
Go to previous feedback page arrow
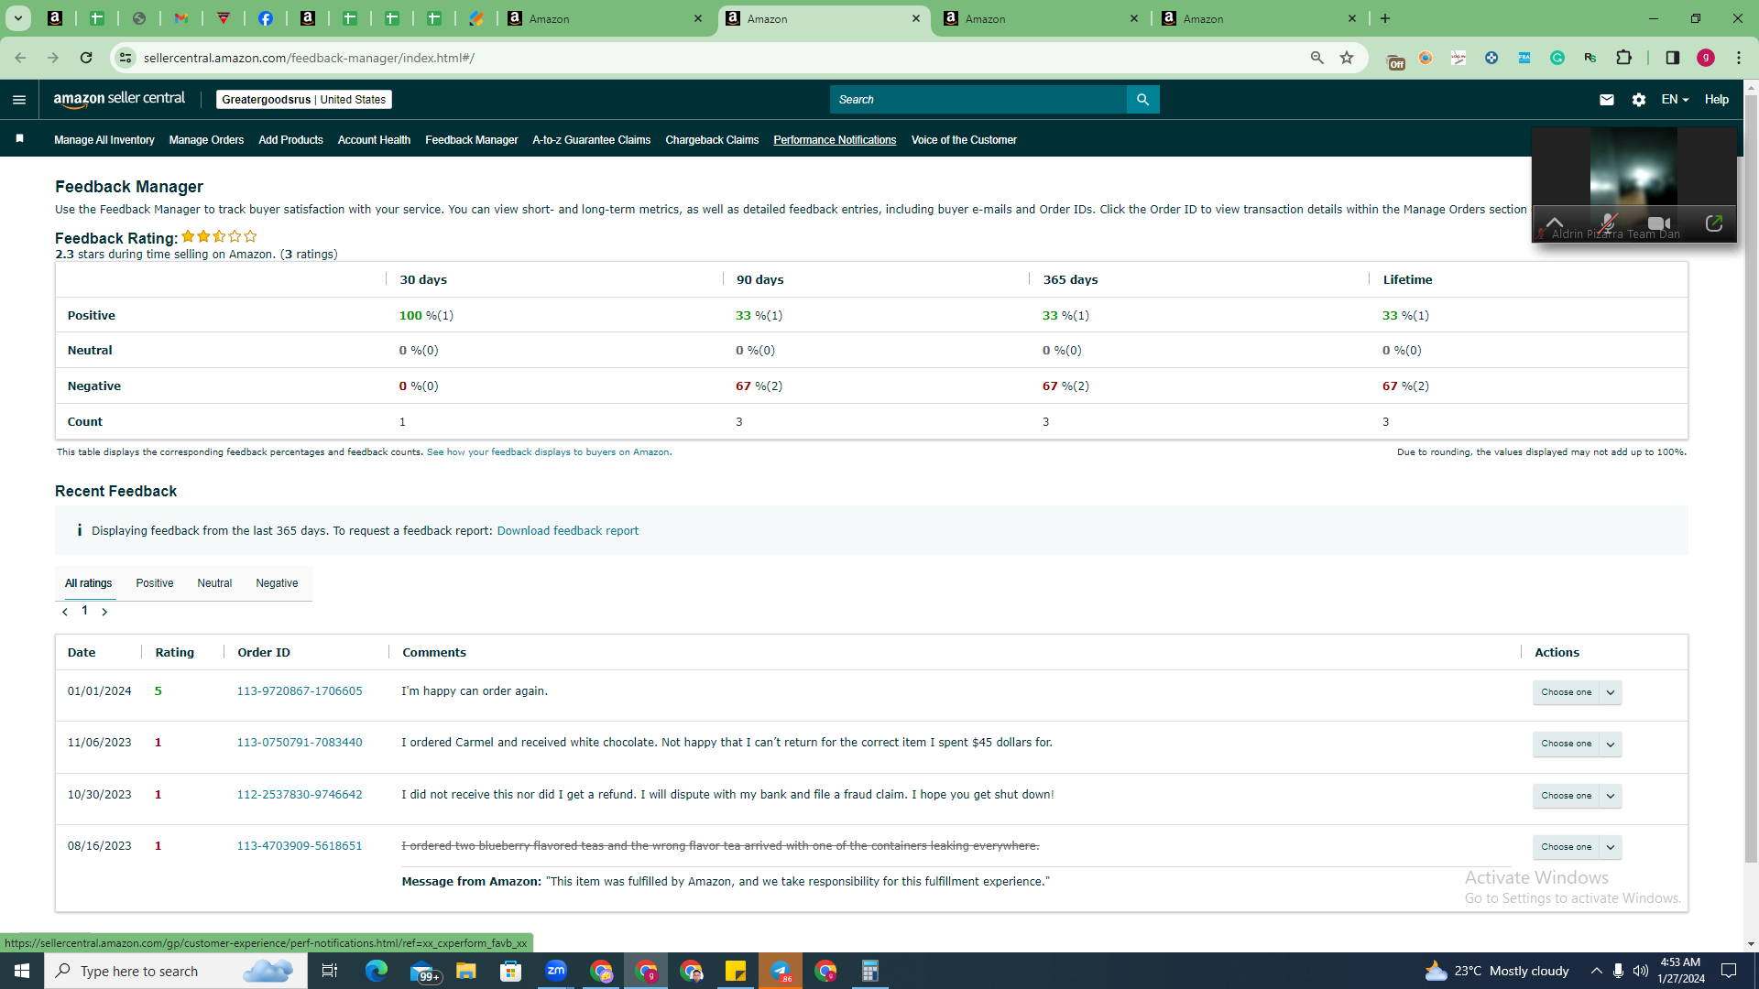click(65, 612)
